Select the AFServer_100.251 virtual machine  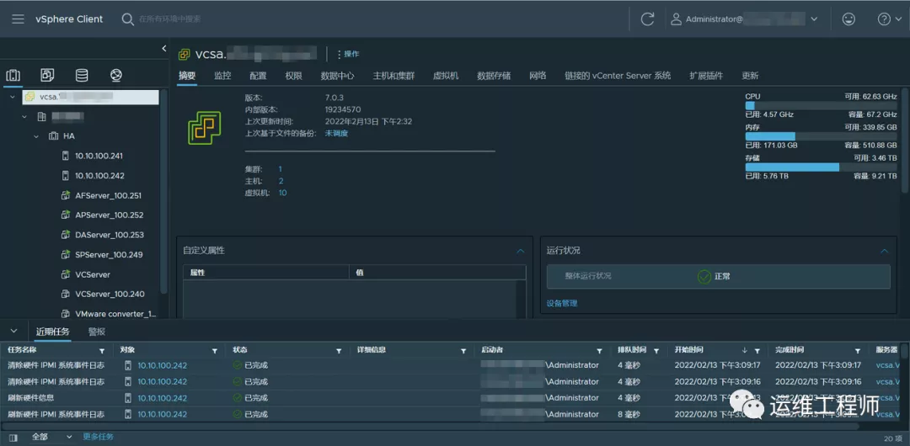(108, 195)
